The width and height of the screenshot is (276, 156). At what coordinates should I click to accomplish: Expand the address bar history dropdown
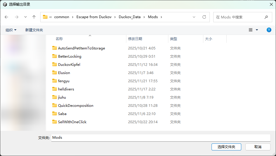194,17
